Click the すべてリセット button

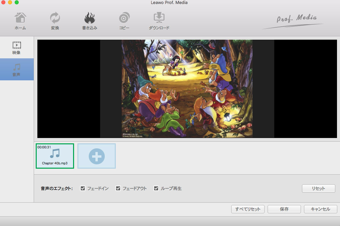pos(248,209)
